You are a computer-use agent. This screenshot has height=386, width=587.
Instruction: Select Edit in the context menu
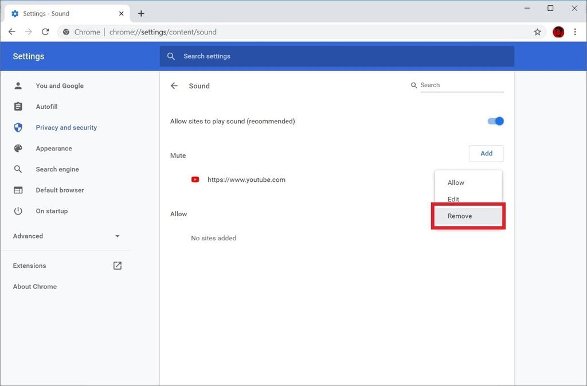coord(468,199)
